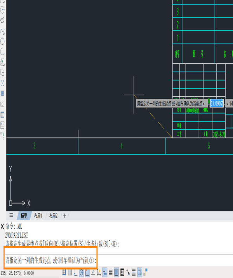The height and width of the screenshot is (278, 233).
Task: Click zone label 4 on drawing border
Action: coord(122,146)
